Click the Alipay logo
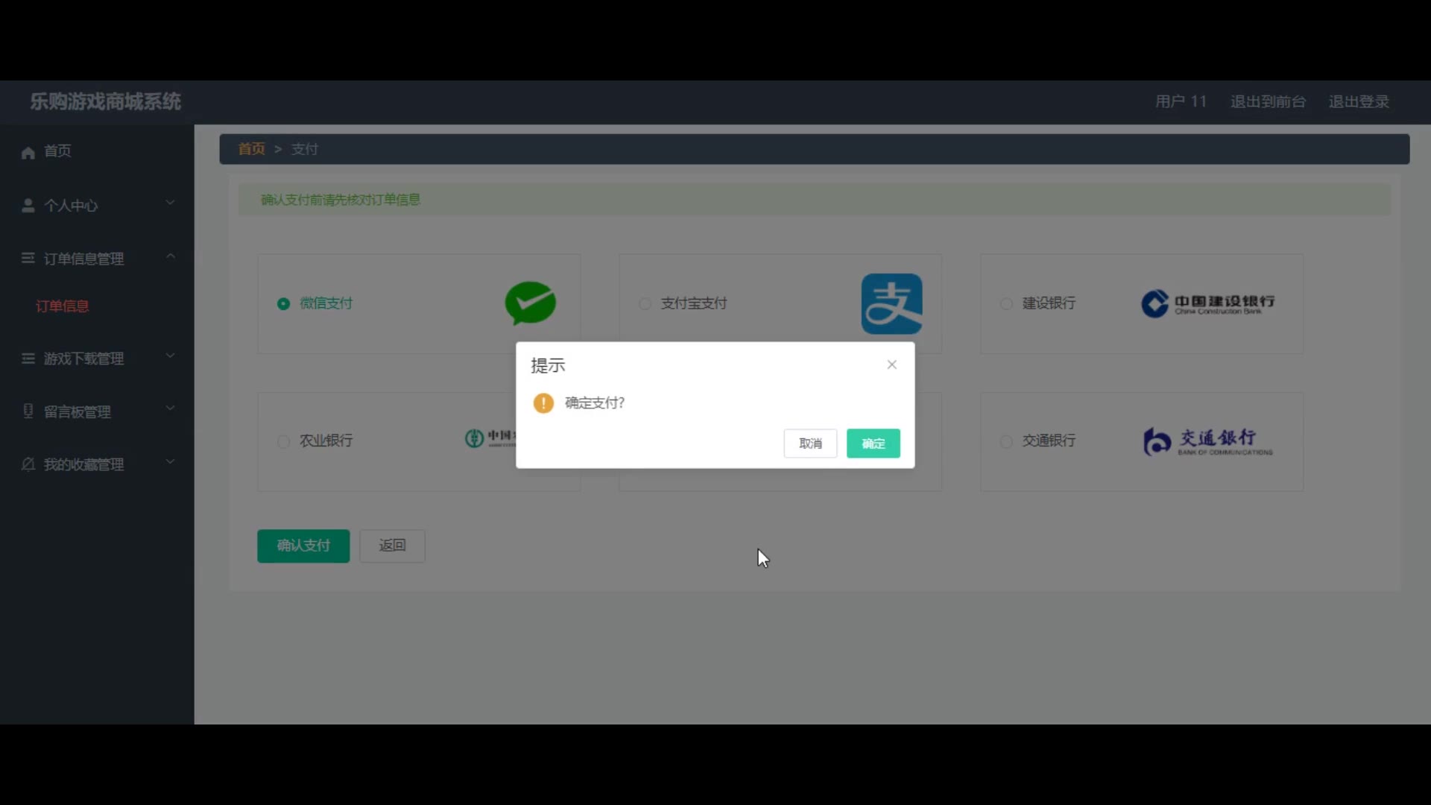 pyautogui.click(x=891, y=304)
